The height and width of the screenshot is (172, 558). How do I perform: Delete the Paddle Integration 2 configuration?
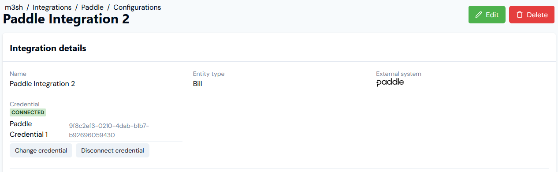pyautogui.click(x=532, y=15)
